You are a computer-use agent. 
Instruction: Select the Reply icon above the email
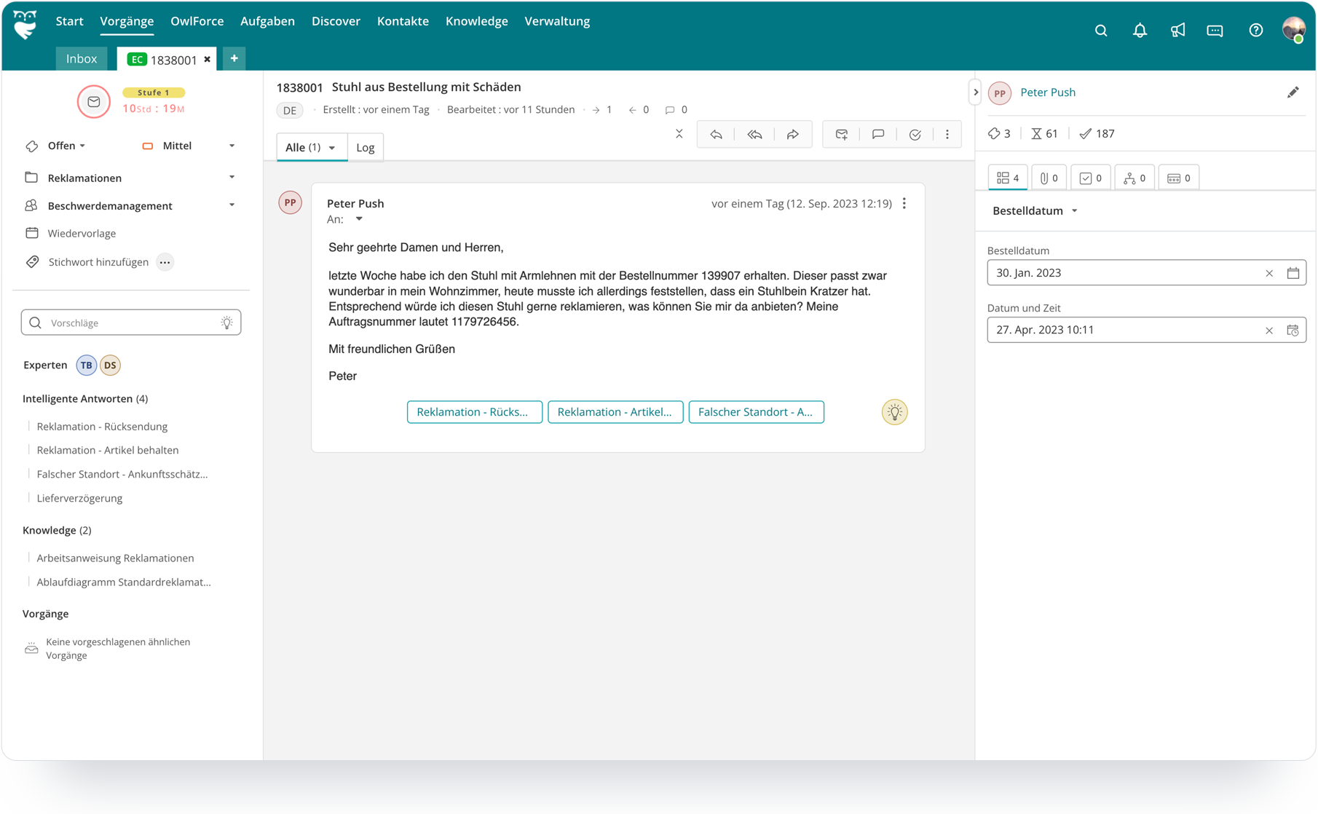[x=716, y=134]
